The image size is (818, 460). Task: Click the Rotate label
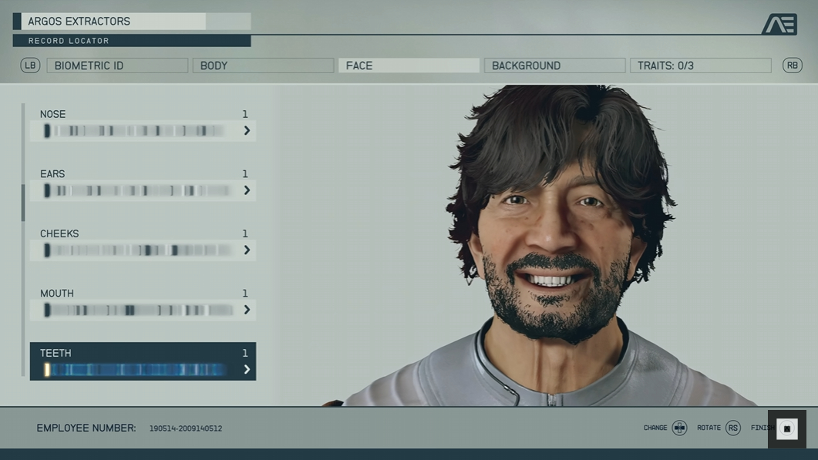[x=709, y=428]
